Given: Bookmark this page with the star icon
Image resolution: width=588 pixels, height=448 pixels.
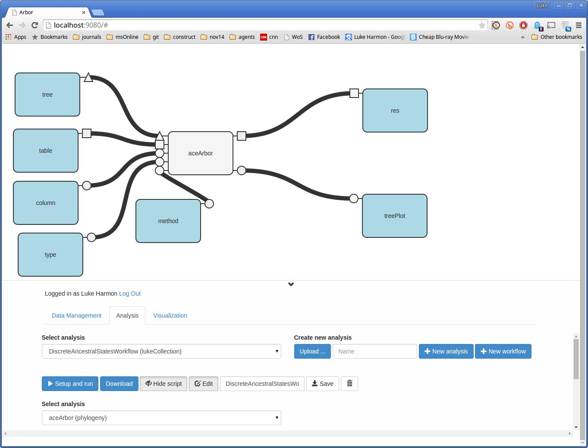Looking at the screenshot, I should 482,25.
